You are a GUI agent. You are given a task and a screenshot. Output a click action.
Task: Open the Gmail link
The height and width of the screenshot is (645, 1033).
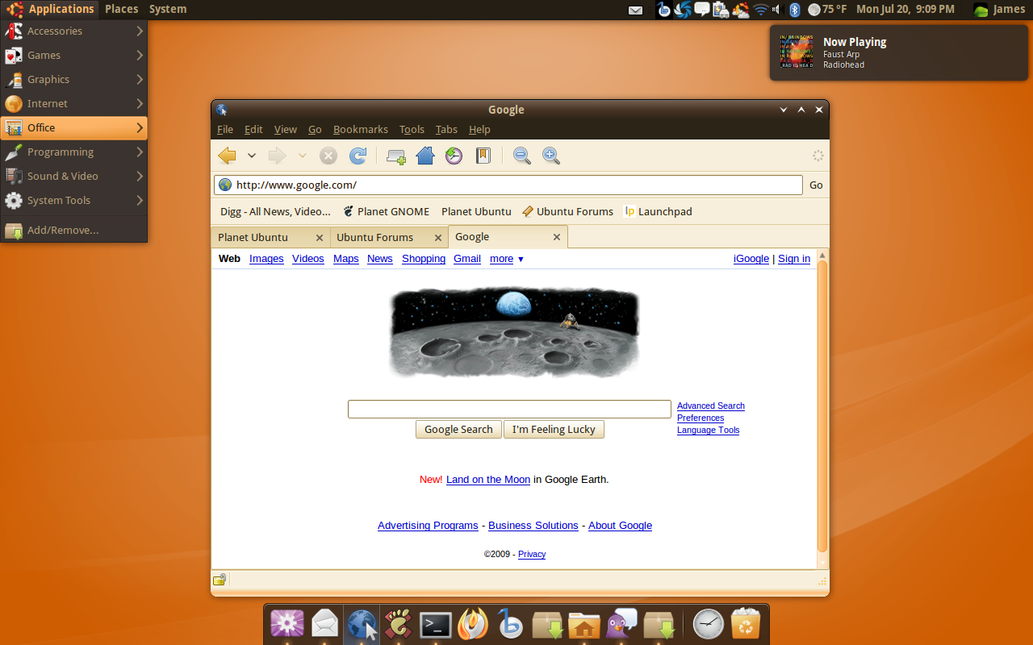pos(467,259)
